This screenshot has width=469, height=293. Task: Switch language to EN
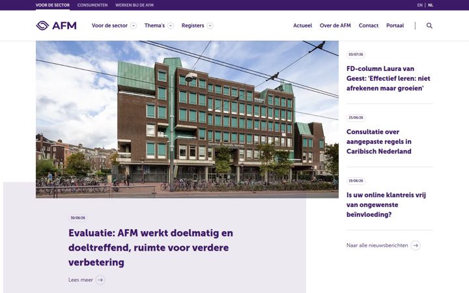(x=419, y=5)
